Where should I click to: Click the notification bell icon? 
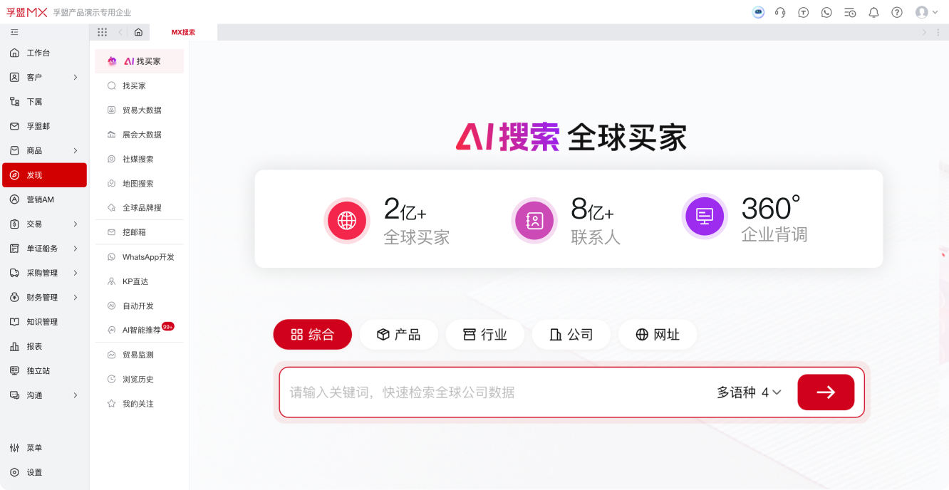tap(873, 12)
